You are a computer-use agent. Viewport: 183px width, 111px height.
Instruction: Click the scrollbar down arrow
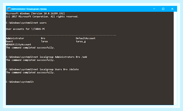tap(175, 103)
